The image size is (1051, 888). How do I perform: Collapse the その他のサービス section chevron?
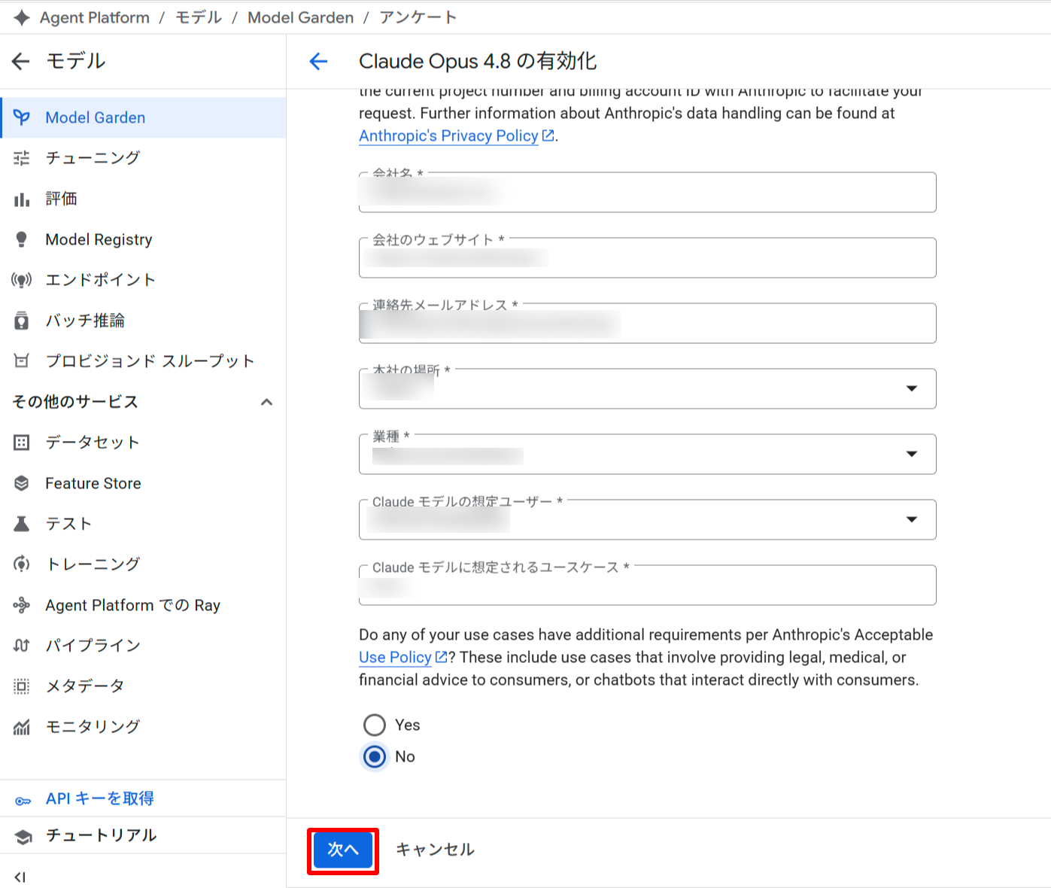[x=266, y=402]
